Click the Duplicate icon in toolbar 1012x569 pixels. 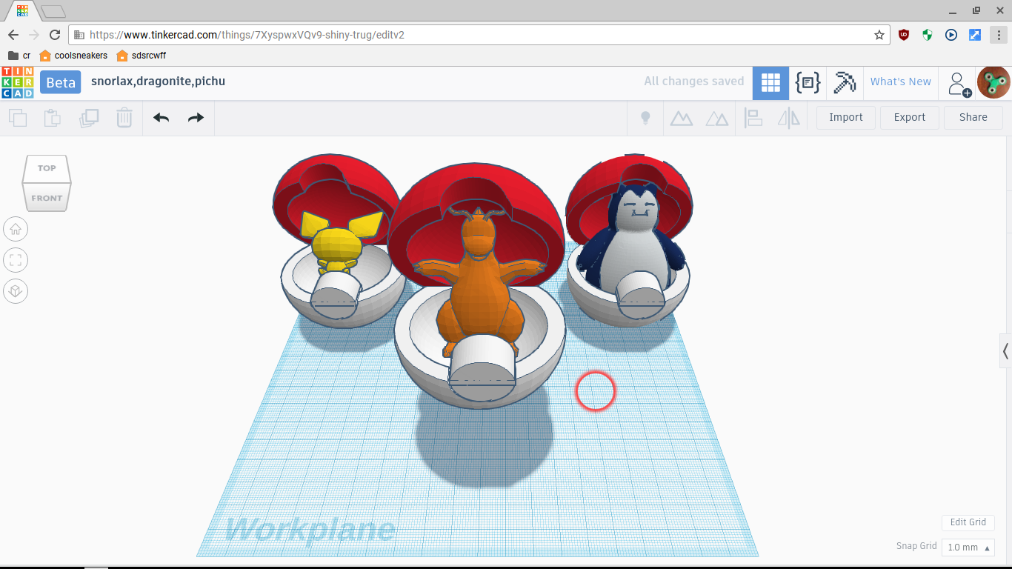pos(89,118)
